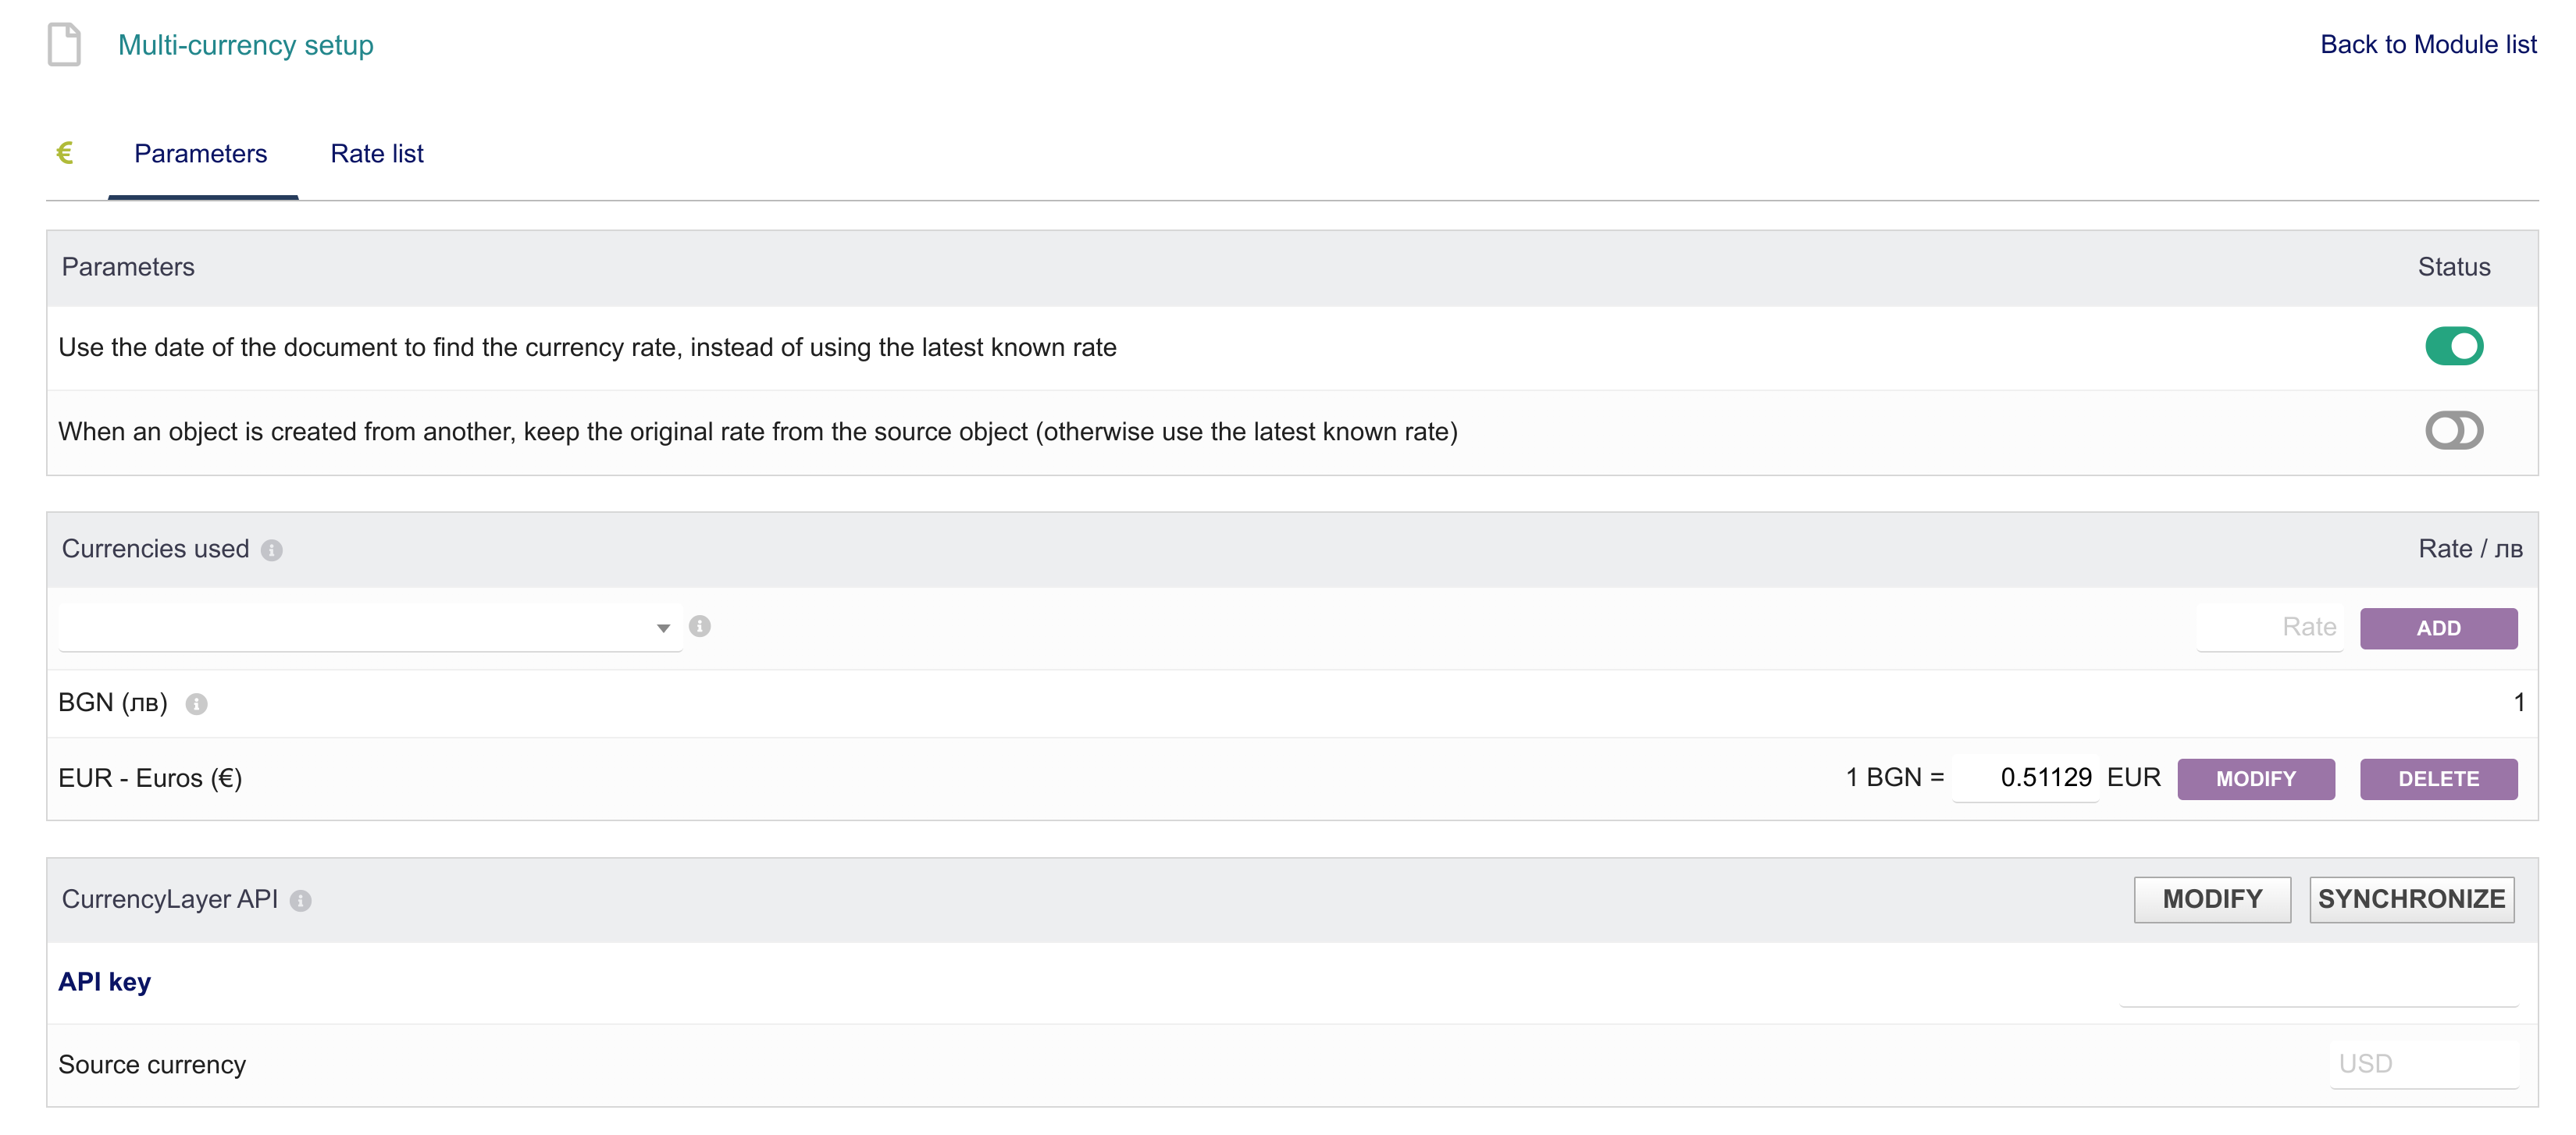The height and width of the screenshot is (1135, 2576).
Task: Click the ADD currency button
Action: (2438, 628)
